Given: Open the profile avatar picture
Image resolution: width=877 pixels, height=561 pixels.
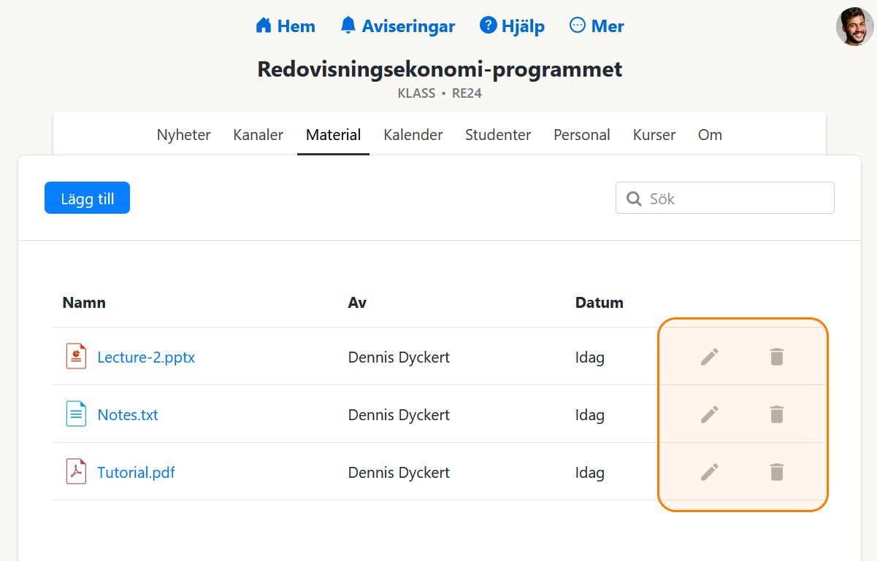Looking at the screenshot, I should coord(854,28).
